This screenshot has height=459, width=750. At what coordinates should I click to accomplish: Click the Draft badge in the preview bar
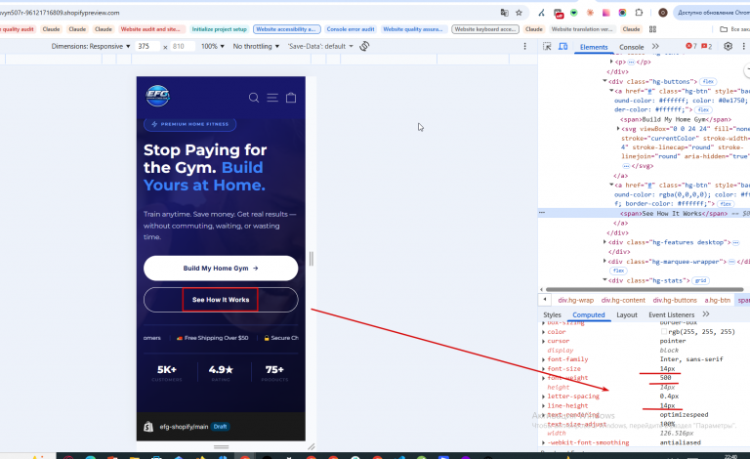click(x=221, y=427)
